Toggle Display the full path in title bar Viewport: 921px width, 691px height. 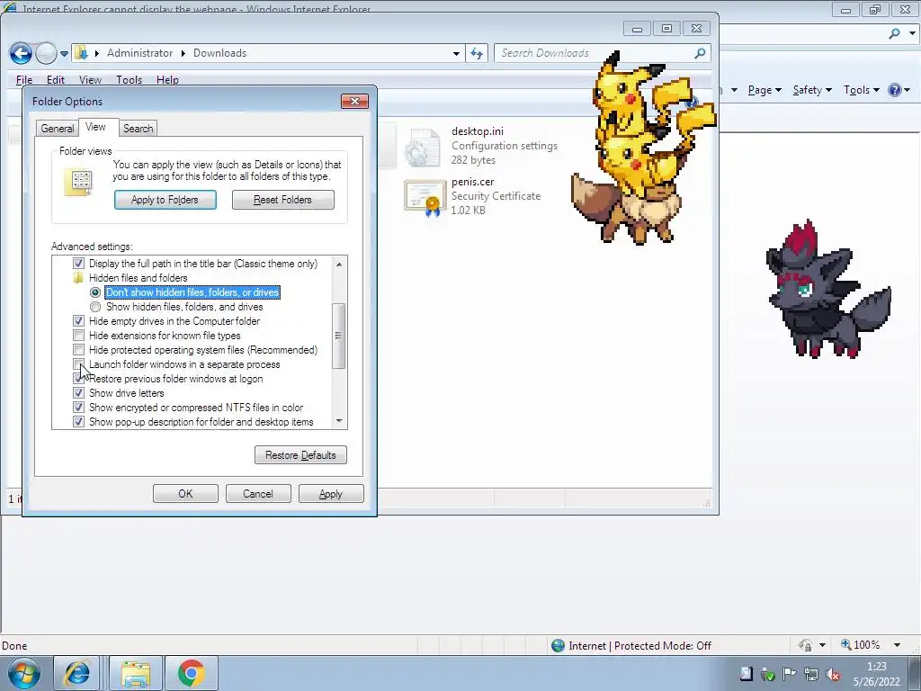coord(78,264)
